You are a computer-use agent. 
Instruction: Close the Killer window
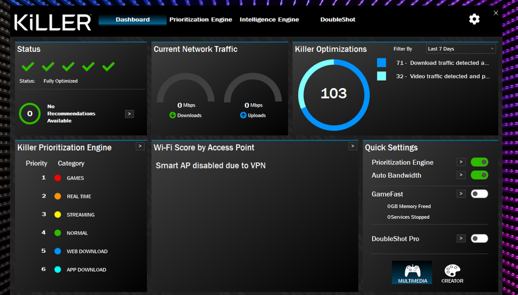(x=496, y=13)
